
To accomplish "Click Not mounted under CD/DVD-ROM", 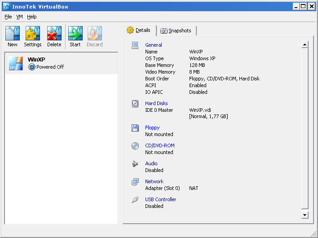I will pyautogui.click(x=159, y=152).
